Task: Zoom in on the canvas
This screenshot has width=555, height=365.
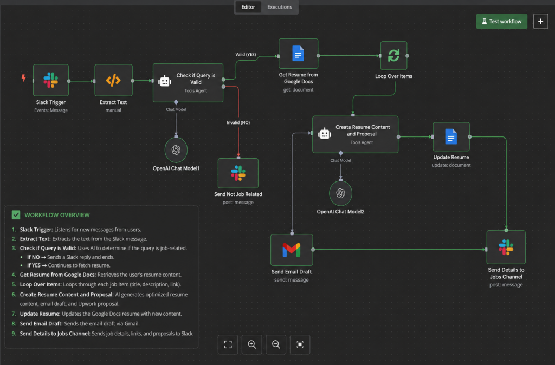Action: tap(251, 344)
